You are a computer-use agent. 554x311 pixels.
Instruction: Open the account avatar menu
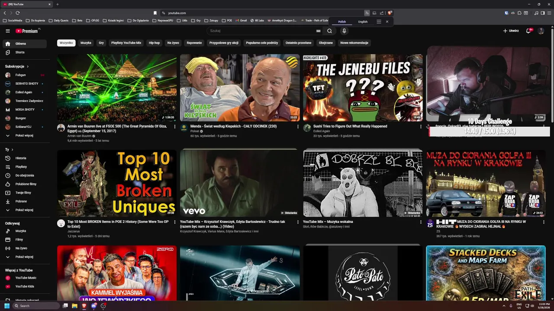point(541,31)
